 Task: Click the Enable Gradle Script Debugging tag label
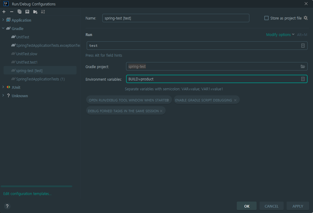[x=203, y=100]
